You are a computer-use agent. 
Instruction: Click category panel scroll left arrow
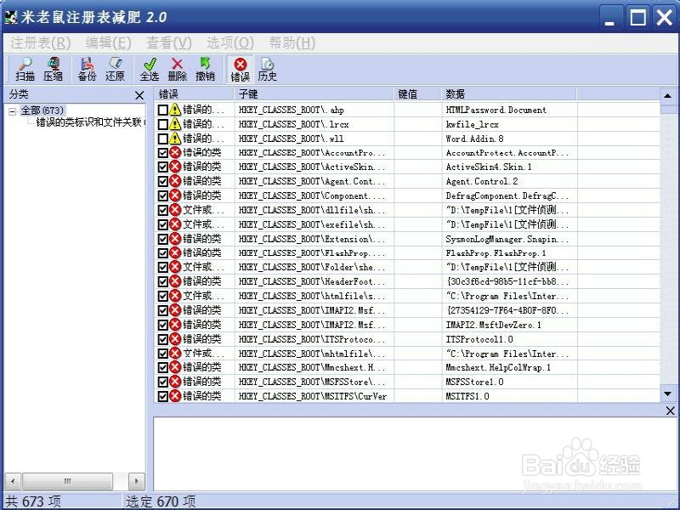(x=13, y=481)
